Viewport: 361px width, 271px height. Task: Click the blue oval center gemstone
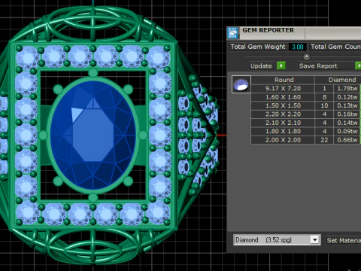(x=93, y=135)
